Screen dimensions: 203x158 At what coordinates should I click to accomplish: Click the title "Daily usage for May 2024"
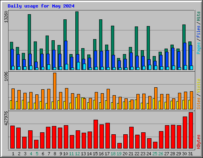pyautogui.click(x=41, y=6)
